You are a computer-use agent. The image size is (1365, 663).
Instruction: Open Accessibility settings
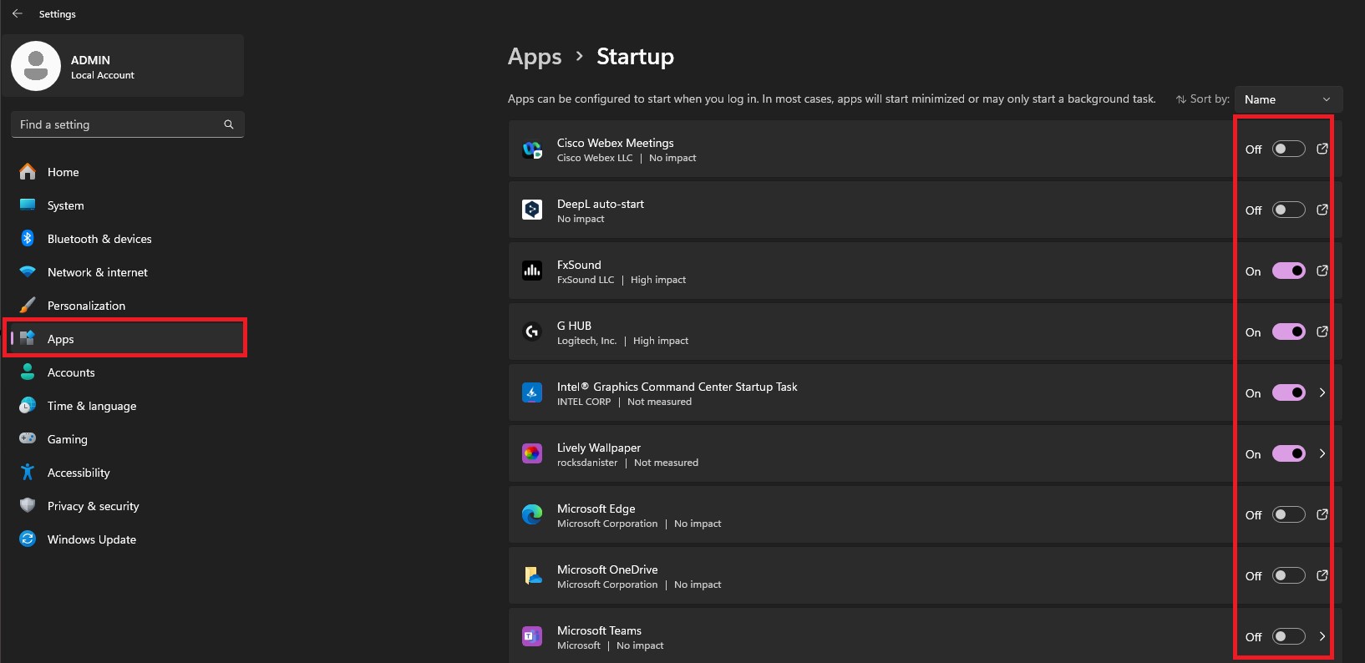click(127, 473)
